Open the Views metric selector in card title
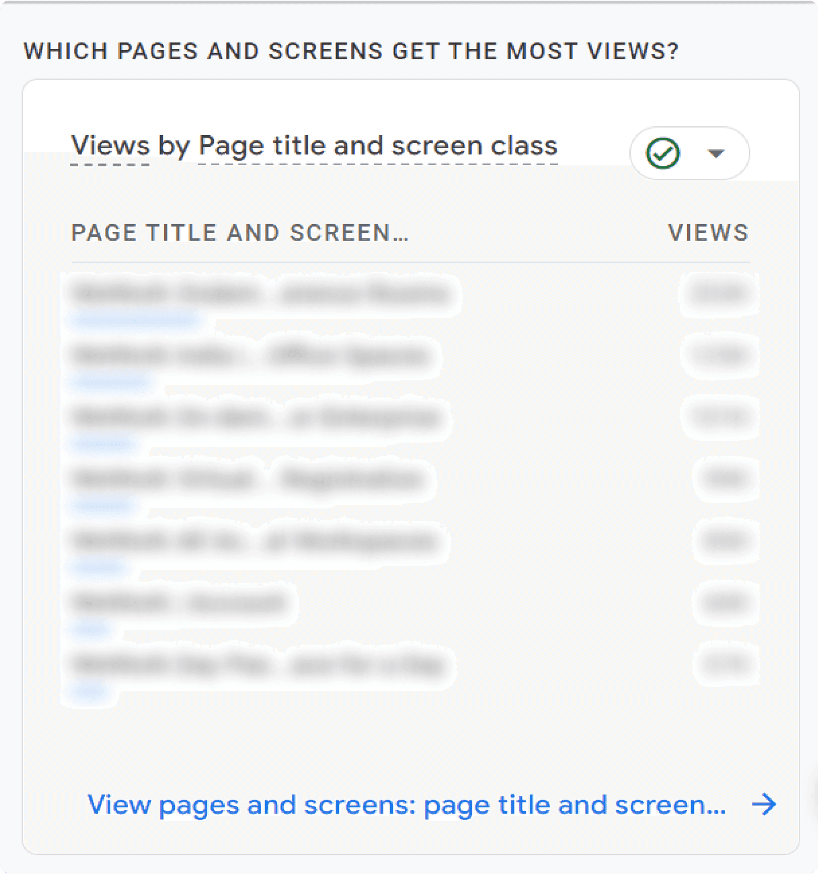This screenshot has width=818, height=874. tap(110, 146)
